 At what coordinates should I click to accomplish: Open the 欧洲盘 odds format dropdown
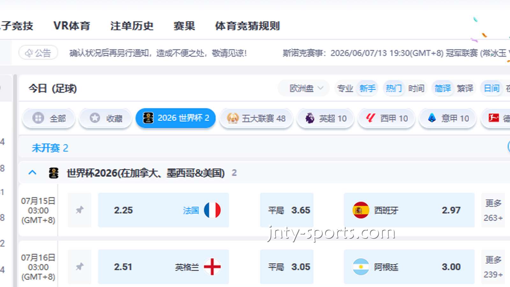coord(303,88)
